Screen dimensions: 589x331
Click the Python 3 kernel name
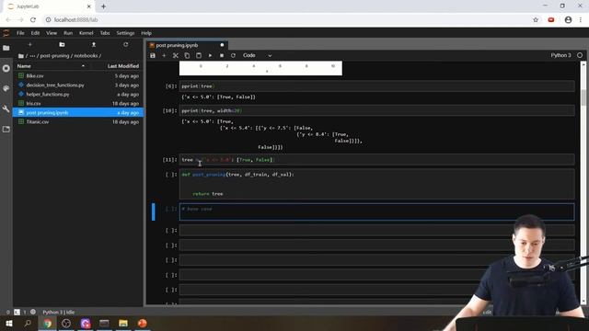[560, 55]
